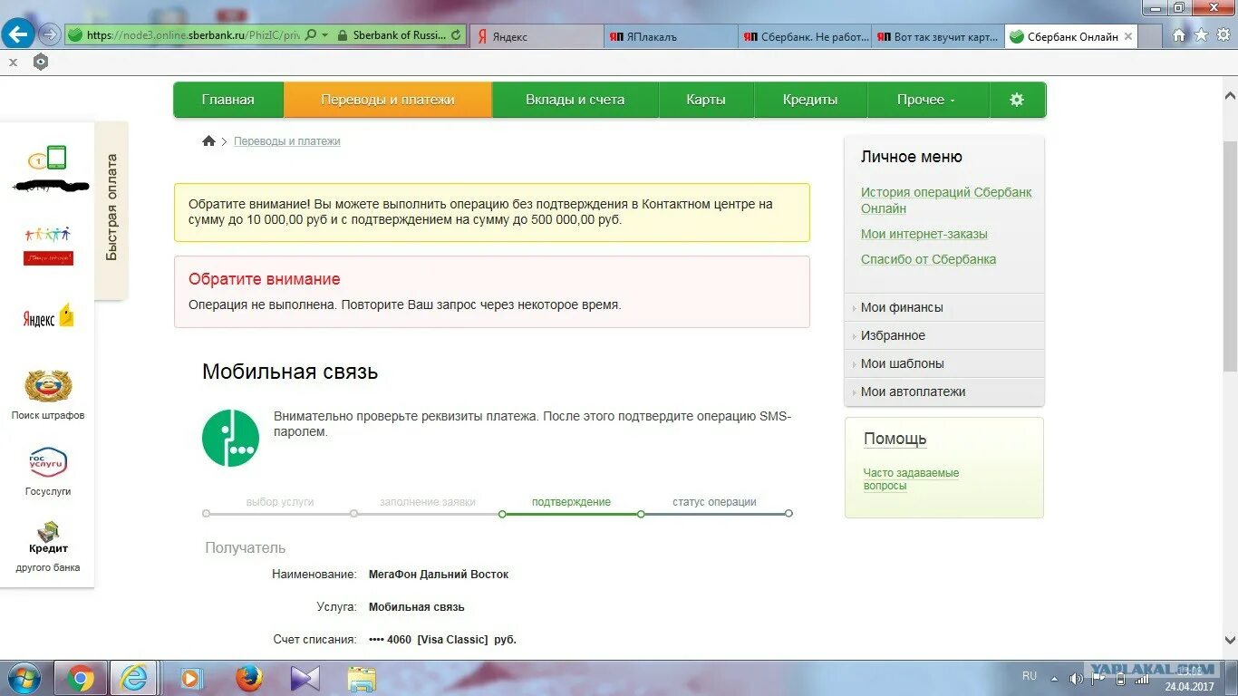
Task: Expand Мои финансы section
Action: (944, 307)
